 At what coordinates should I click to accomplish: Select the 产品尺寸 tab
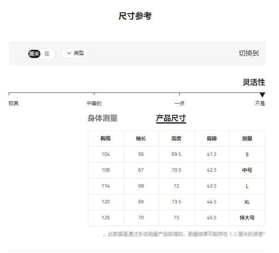pos(171,119)
